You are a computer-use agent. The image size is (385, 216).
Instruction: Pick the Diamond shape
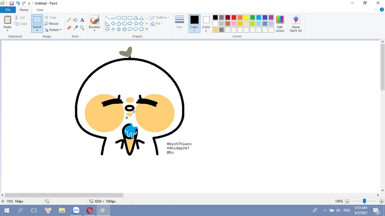113,24
